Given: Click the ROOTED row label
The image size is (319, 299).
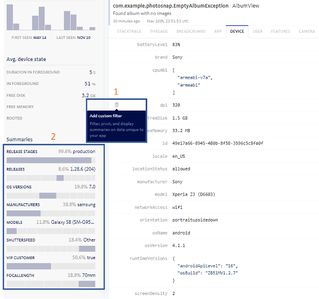Looking at the screenshot, I should (x=14, y=118).
